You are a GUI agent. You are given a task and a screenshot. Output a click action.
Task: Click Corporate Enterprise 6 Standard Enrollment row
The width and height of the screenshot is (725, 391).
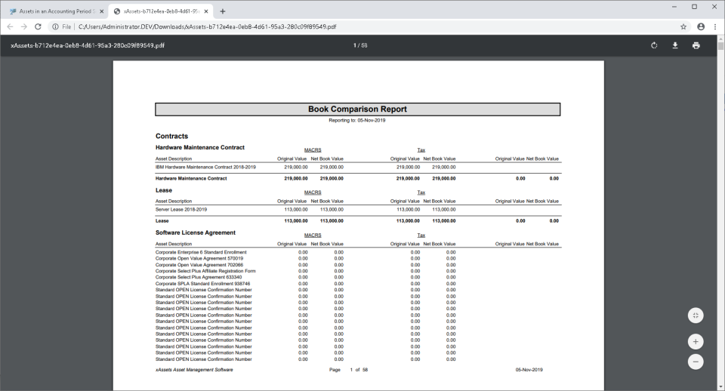tap(306, 252)
